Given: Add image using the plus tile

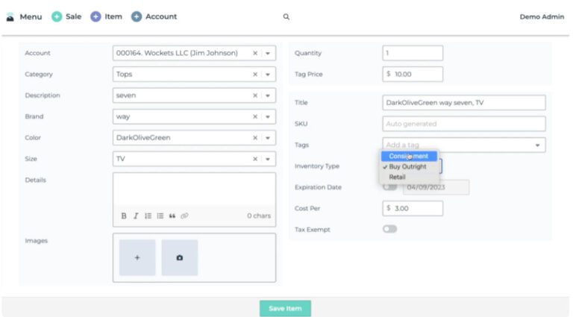Looking at the screenshot, I should point(137,257).
